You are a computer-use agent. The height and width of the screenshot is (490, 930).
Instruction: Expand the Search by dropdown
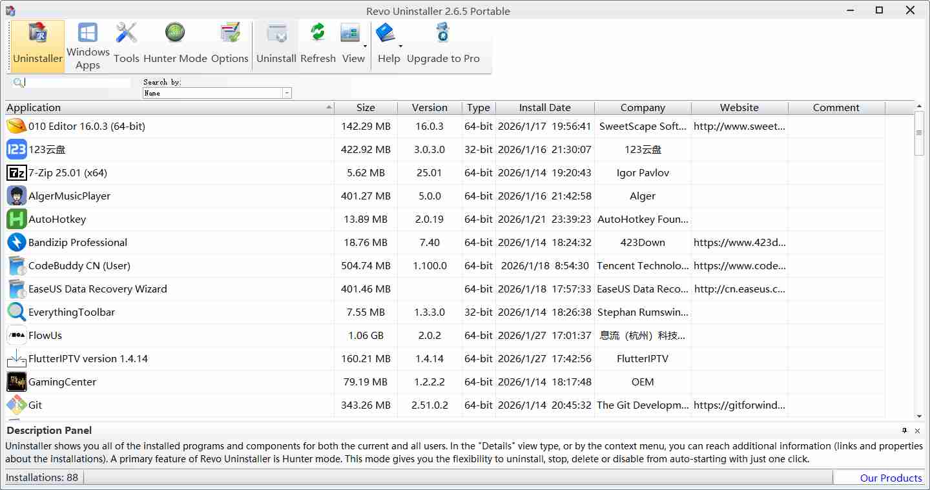[287, 94]
